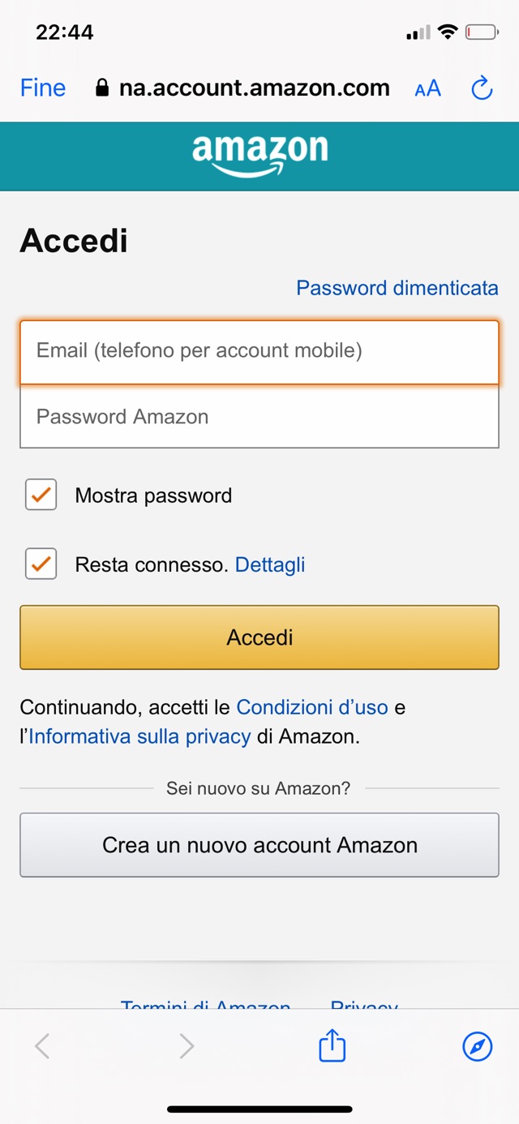
Task: Expand Dettagli next to Resta connesso
Action: (x=270, y=564)
